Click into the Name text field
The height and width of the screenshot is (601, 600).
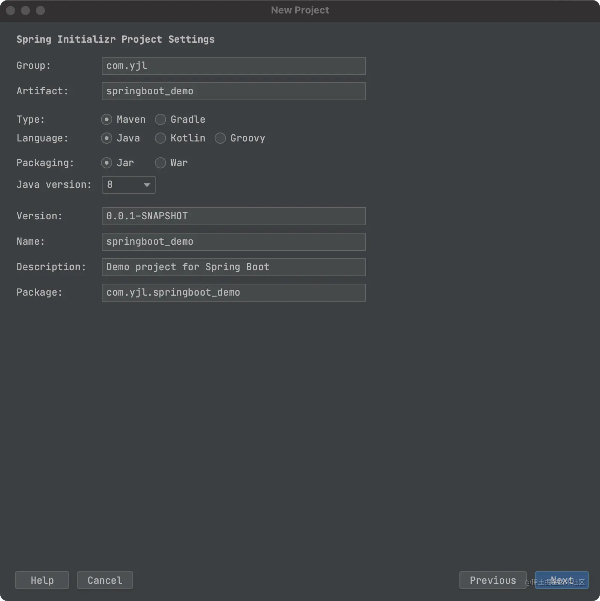click(x=233, y=242)
